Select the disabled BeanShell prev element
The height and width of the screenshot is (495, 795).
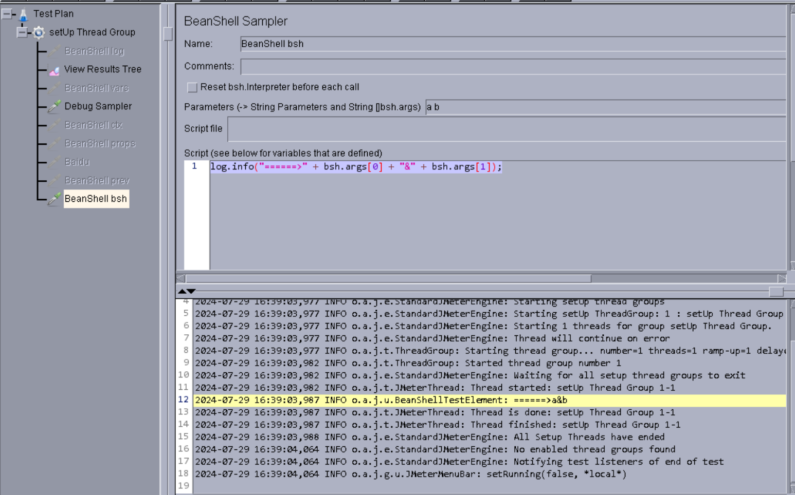[x=97, y=180]
